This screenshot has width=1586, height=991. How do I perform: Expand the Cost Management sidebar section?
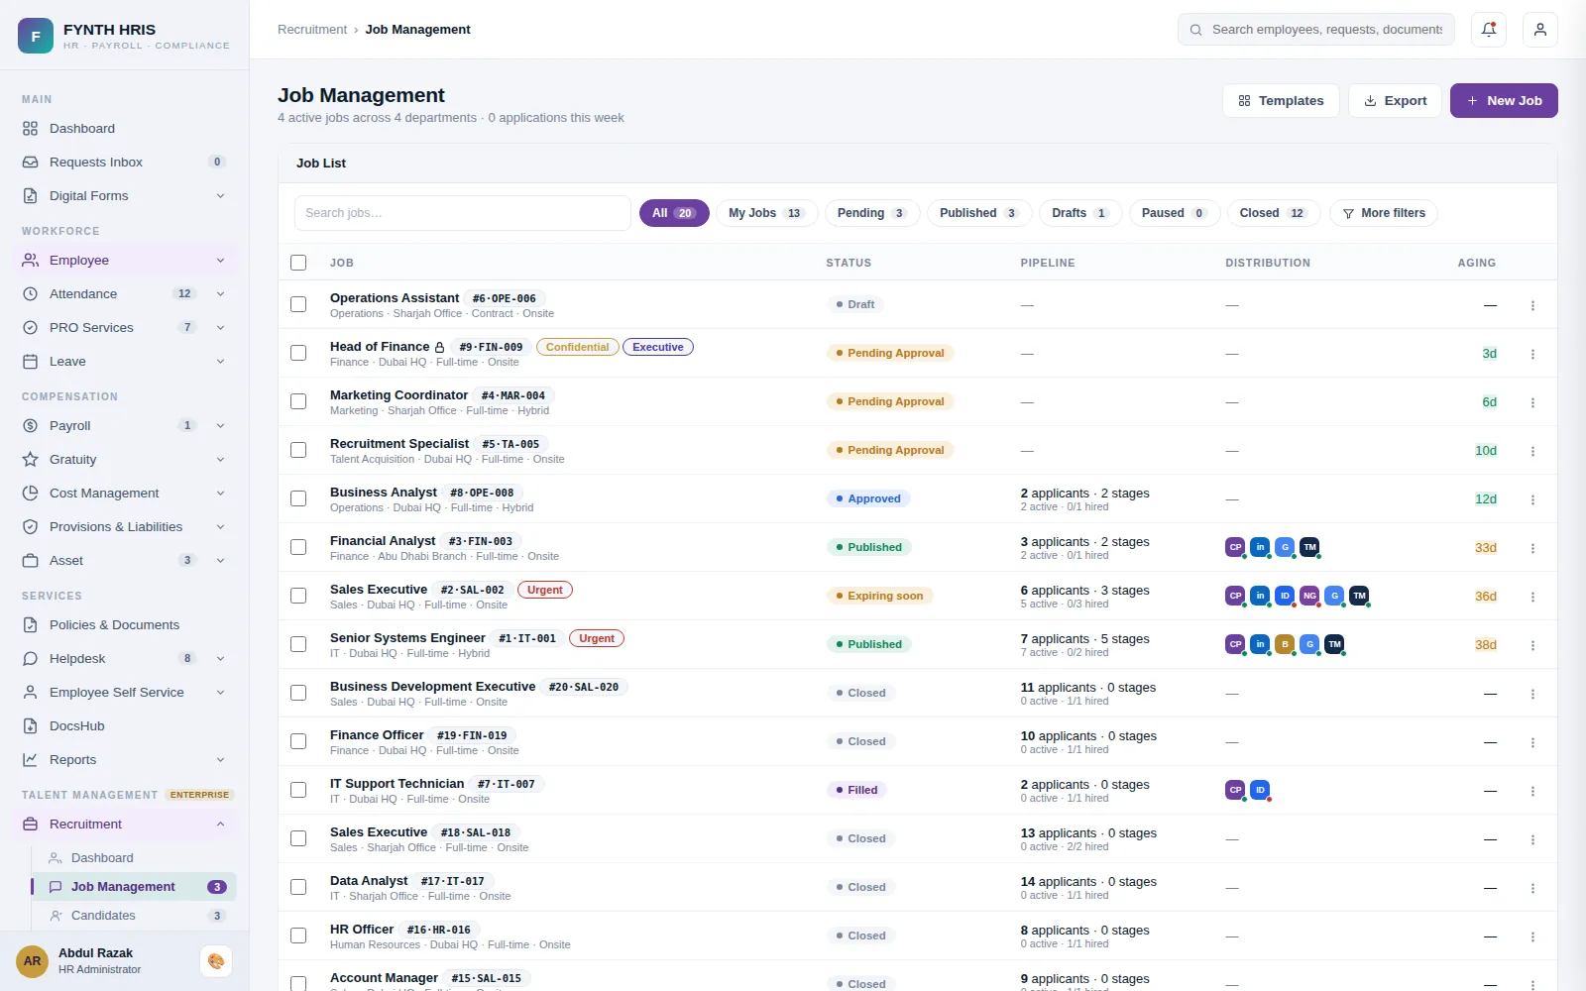[220, 494]
